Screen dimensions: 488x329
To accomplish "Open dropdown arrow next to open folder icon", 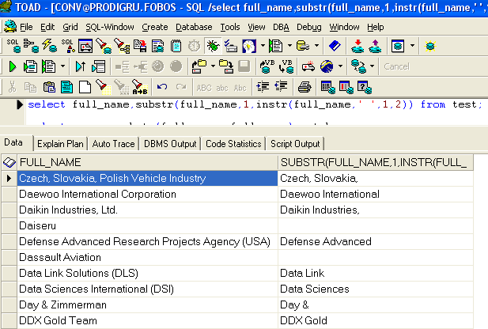I will [213, 66].
